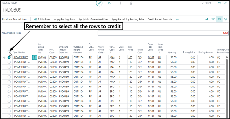The image size is (230, 119).
Task: Select the MAH row with quantity 36.00
Action: tap(9, 82)
